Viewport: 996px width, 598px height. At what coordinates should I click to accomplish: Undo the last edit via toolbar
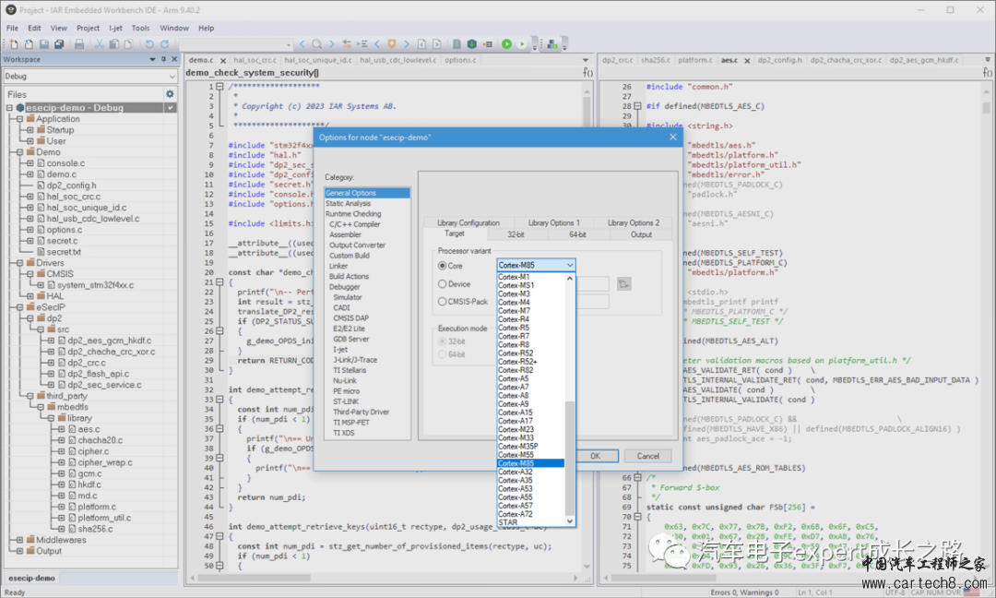coord(149,44)
